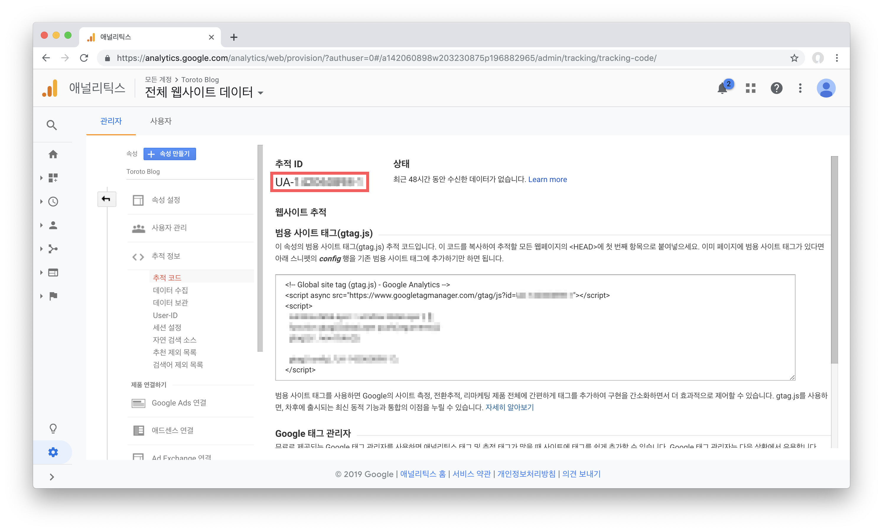
Task: Expand Customization section arrow
Action: click(x=41, y=178)
